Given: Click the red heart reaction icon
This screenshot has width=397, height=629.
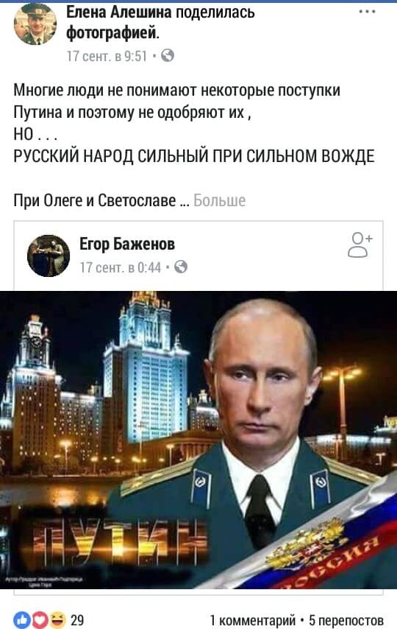Looking at the screenshot, I should [x=40, y=619].
